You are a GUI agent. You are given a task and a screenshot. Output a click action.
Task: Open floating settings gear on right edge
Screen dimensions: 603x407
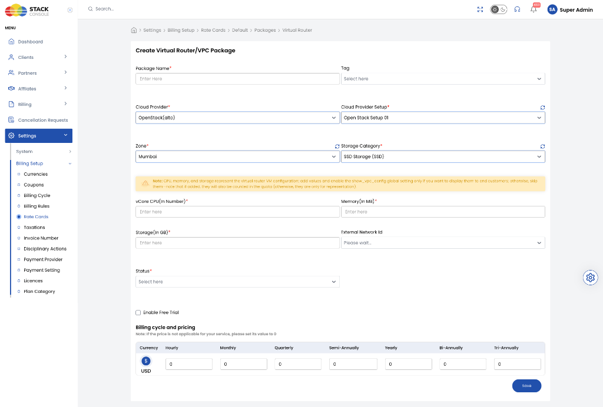click(590, 278)
